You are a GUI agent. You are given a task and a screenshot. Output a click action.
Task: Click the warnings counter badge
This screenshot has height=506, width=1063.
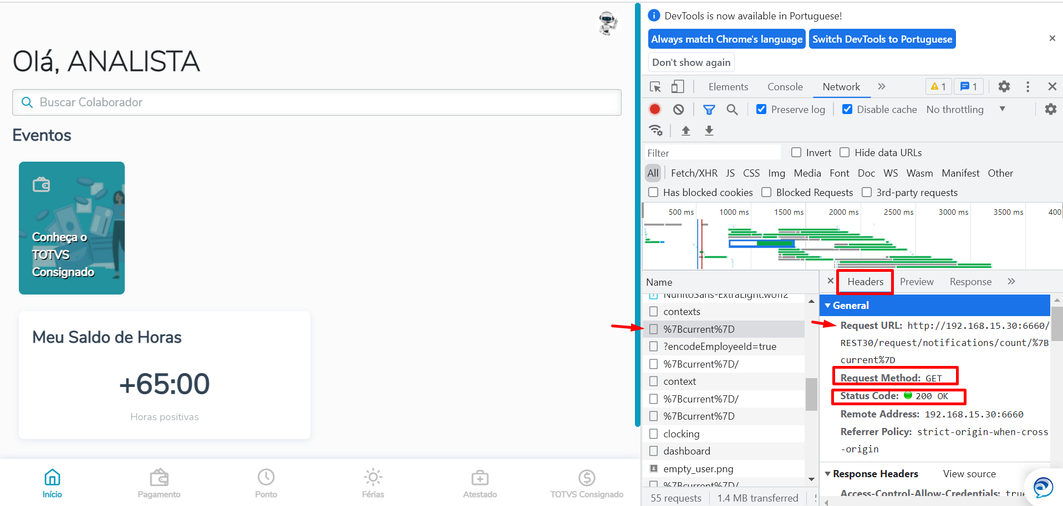pos(939,86)
